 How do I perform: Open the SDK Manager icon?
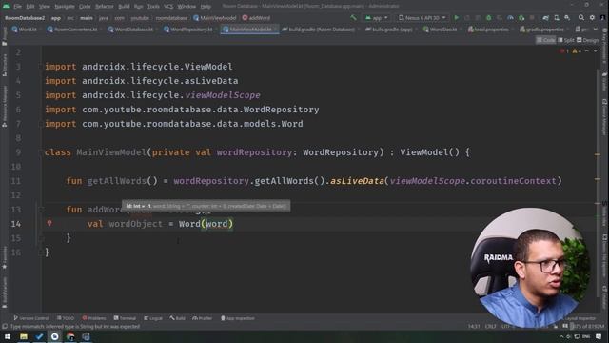[x=567, y=18]
